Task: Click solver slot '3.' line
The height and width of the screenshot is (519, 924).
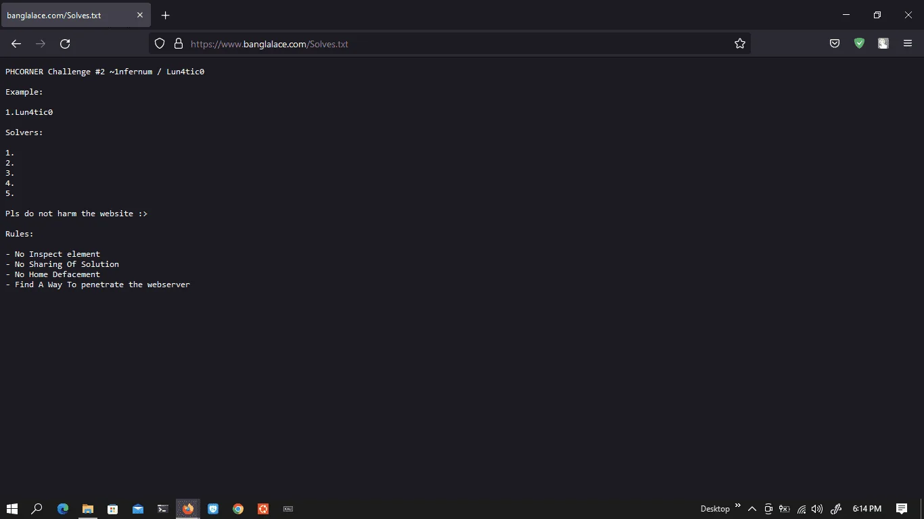Action: click(x=10, y=173)
